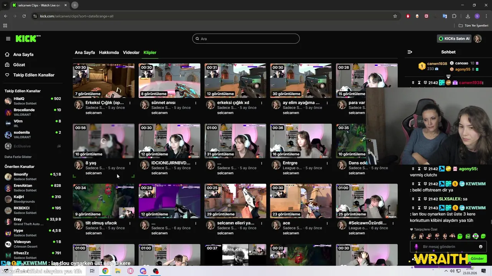Bookmark this page with the star icon
The width and height of the screenshot is (492, 276).
pyautogui.click(x=395, y=16)
